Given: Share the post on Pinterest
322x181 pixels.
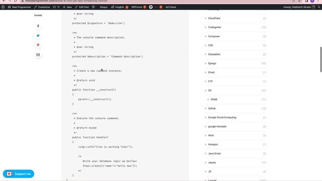Looking at the screenshot, I should click(38, 45).
